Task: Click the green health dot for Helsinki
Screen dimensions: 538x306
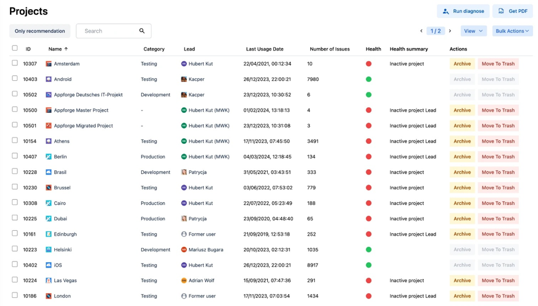Action: click(x=369, y=250)
